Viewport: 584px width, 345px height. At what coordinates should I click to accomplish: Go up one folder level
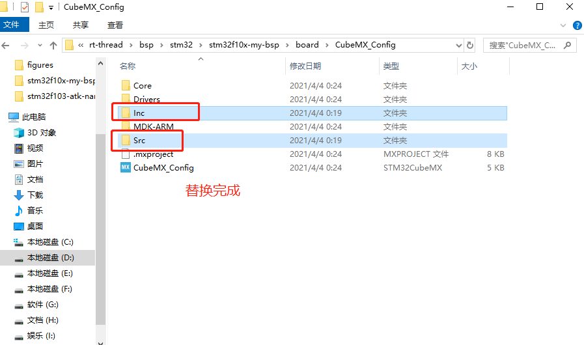(53, 46)
